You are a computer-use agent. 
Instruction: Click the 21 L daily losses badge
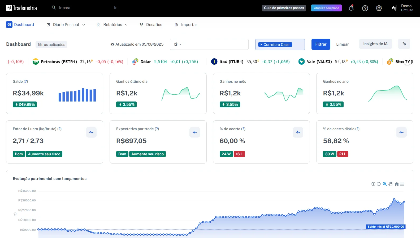click(x=343, y=154)
